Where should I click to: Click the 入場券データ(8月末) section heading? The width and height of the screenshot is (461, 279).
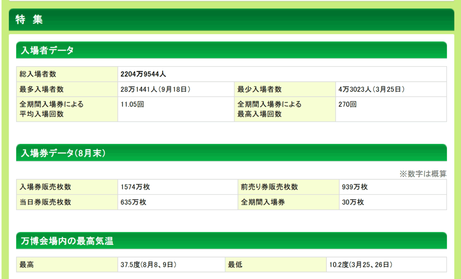point(63,153)
